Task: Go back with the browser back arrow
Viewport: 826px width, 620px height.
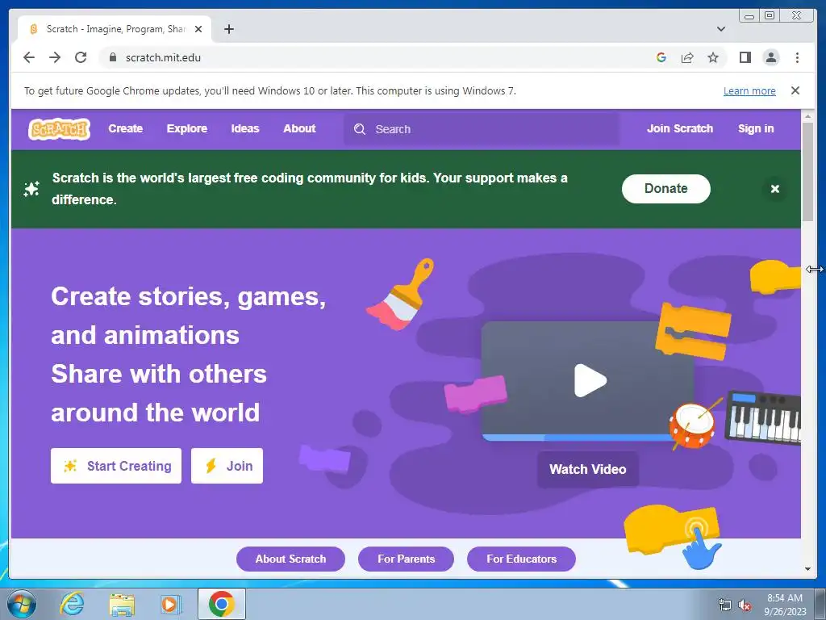Action: coord(29,57)
